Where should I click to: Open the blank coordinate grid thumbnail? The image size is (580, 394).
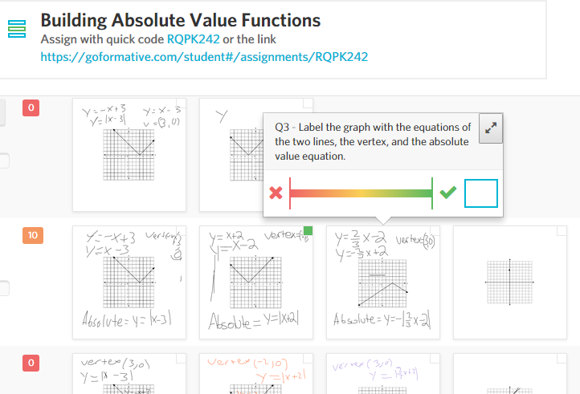pyautogui.click(x=510, y=282)
